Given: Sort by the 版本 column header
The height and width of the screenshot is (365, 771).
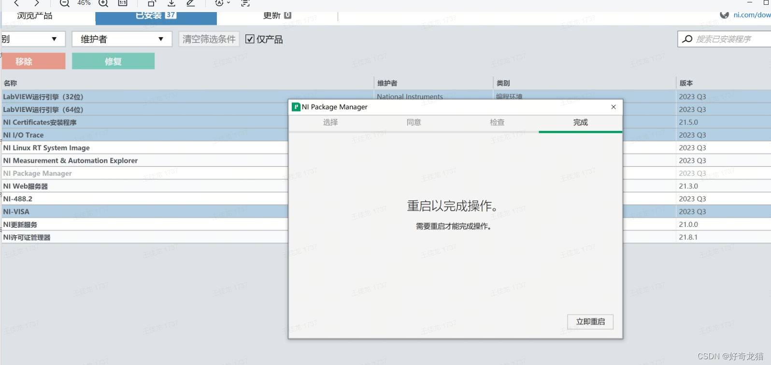Looking at the screenshot, I should tap(686, 83).
